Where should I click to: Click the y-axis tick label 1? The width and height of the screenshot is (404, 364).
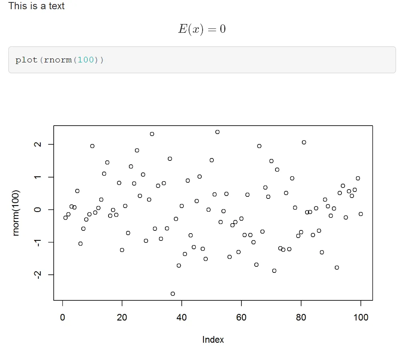point(38,177)
